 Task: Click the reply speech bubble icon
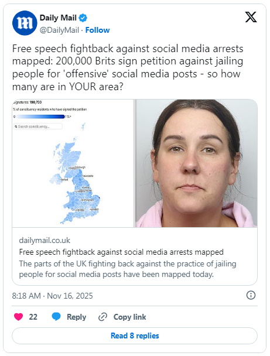56,317
